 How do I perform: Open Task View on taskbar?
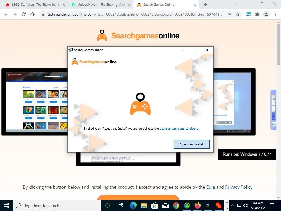121,206
